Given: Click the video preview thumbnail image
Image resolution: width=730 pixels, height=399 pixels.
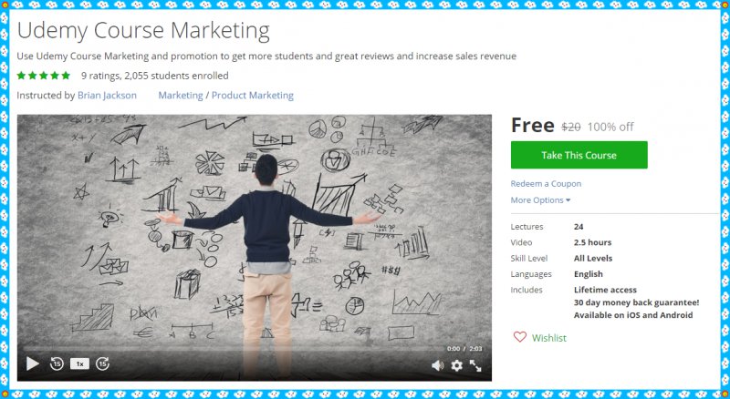Looking at the screenshot, I should [255, 232].
